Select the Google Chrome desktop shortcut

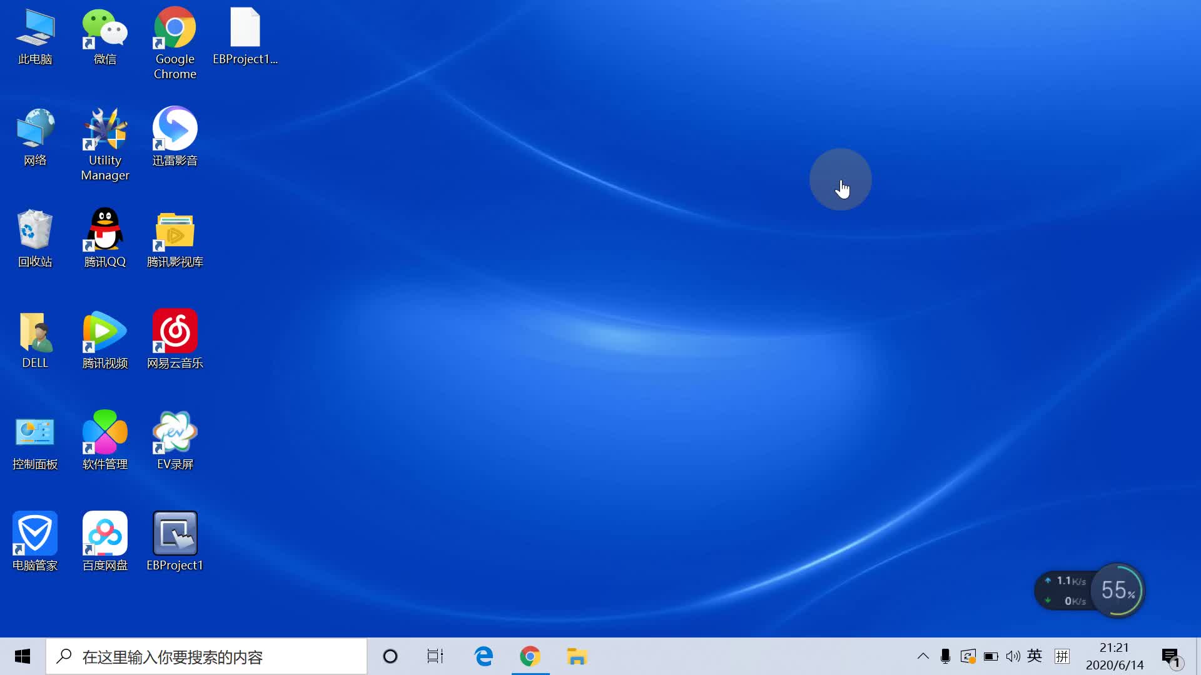[175, 42]
